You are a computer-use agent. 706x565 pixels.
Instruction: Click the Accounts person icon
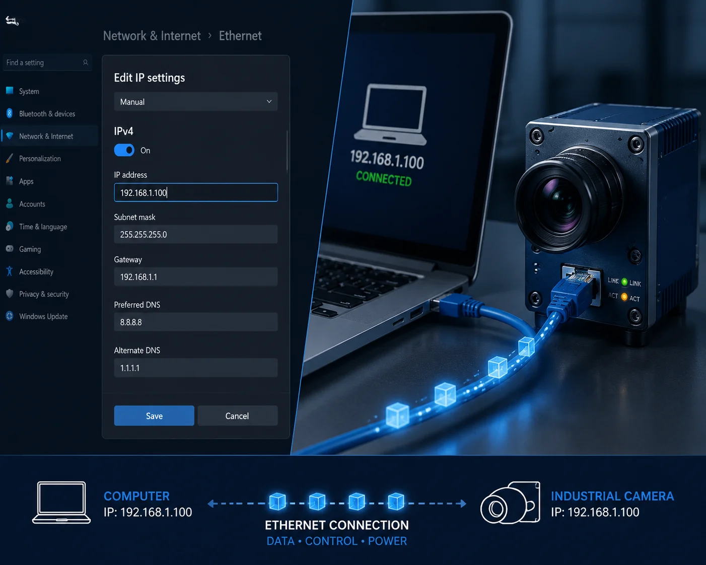point(10,203)
